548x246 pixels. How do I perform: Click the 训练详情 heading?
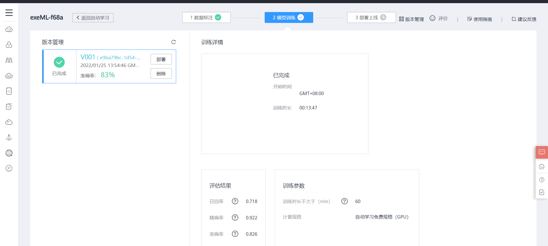pyautogui.click(x=212, y=42)
